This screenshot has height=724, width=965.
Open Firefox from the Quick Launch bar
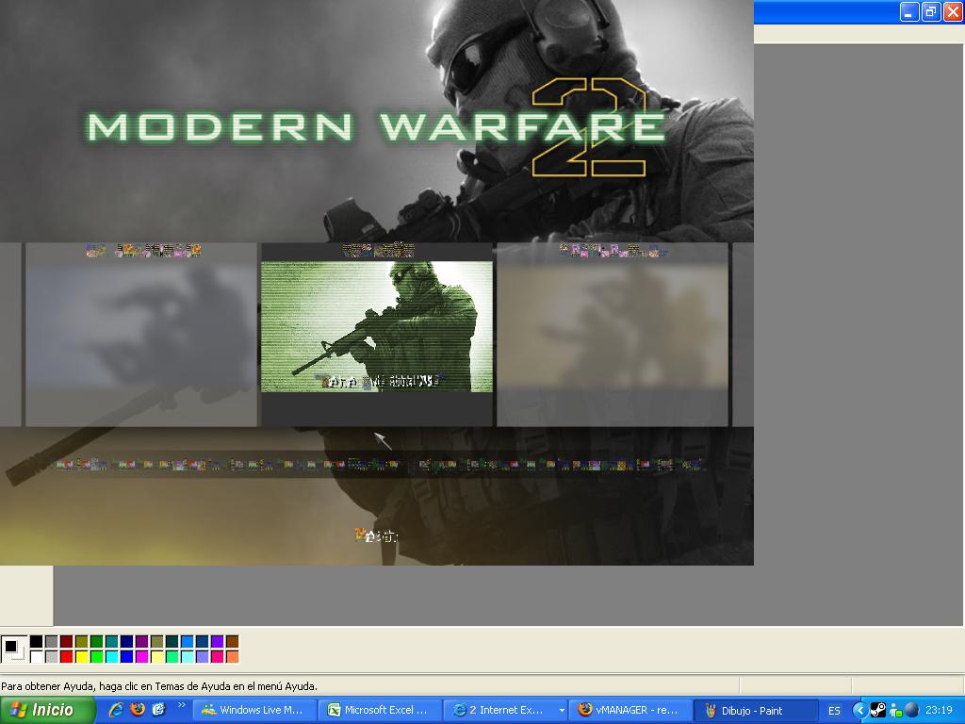coord(138,710)
